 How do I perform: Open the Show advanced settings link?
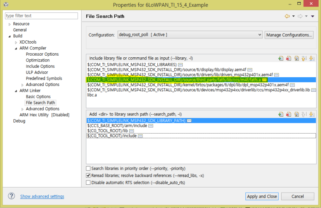click(x=42, y=196)
